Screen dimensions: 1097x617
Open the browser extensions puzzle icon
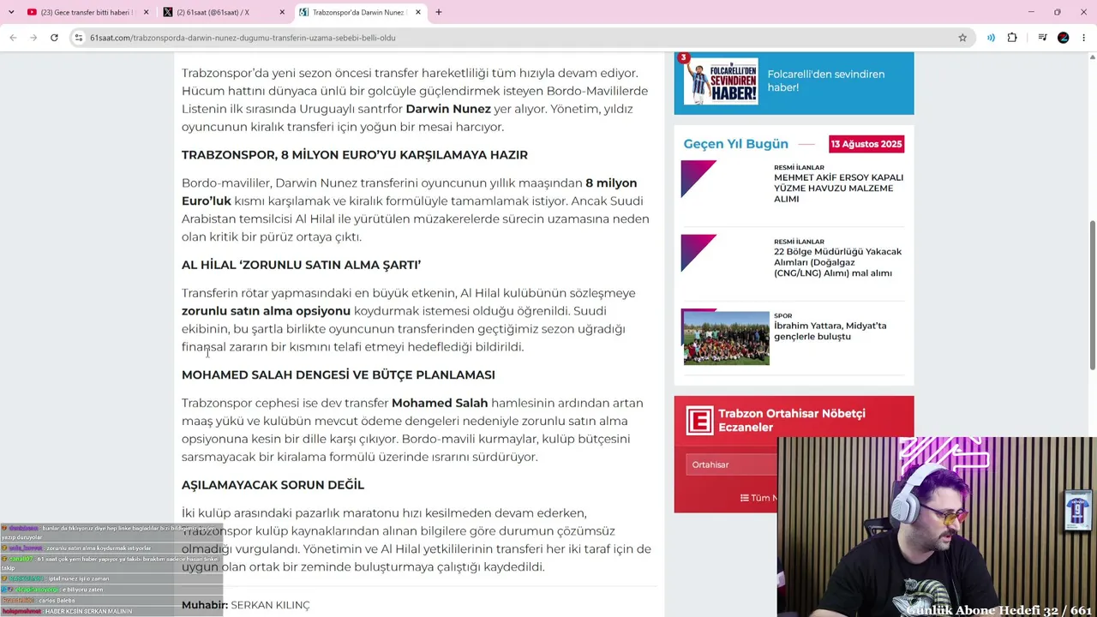[x=1012, y=38]
